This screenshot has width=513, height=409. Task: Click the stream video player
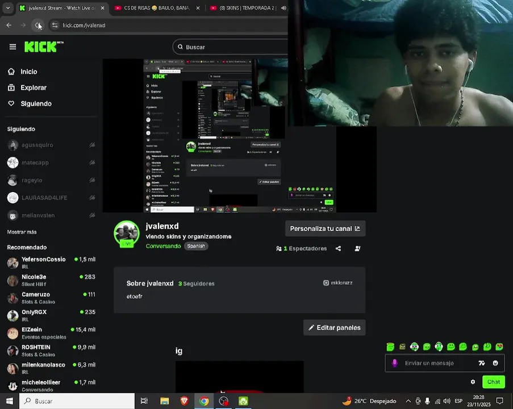(240, 135)
